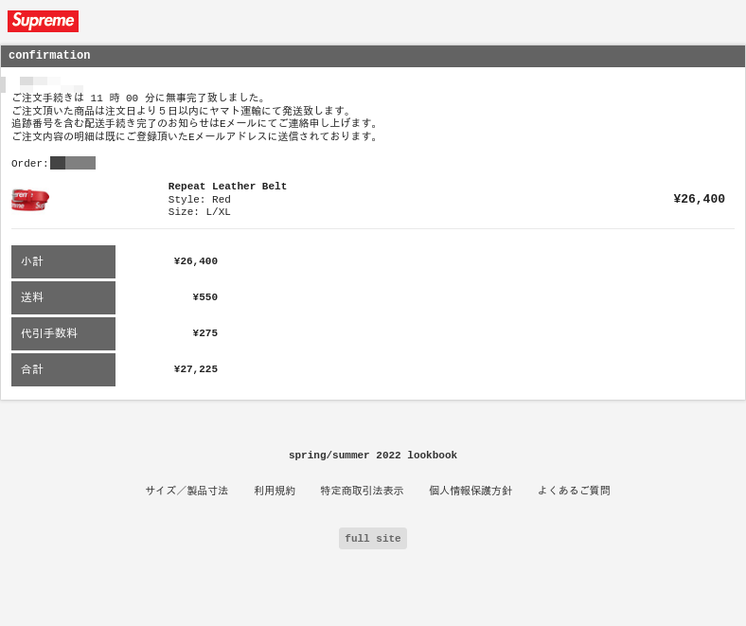Click the Size: L/XL text

pos(200,212)
